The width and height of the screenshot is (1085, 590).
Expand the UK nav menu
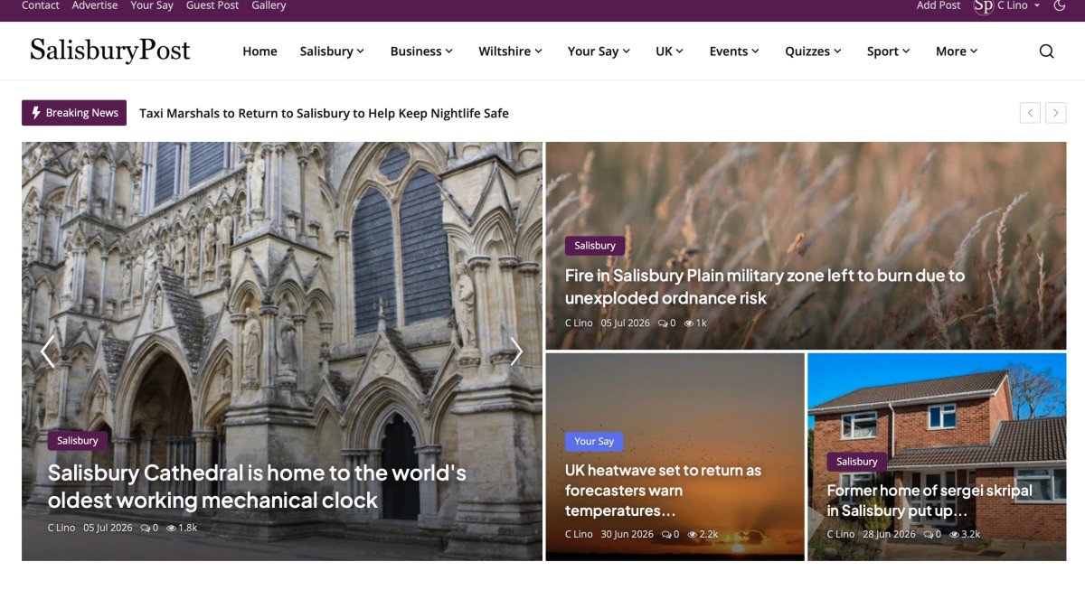pos(670,52)
